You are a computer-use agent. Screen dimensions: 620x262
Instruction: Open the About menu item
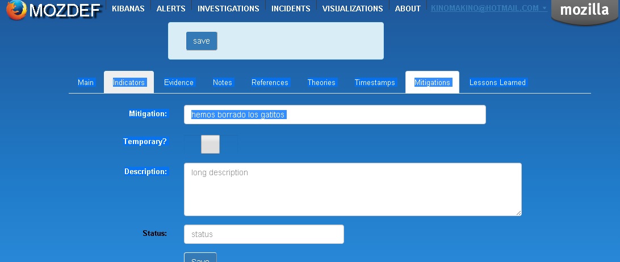click(x=408, y=9)
